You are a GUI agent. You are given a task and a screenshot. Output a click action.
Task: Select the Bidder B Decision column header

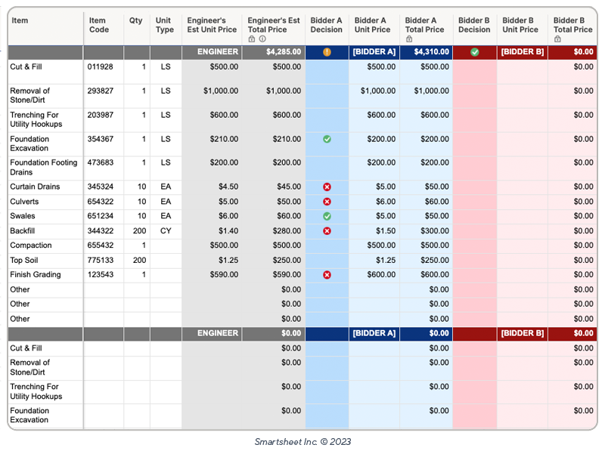(x=475, y=29)
